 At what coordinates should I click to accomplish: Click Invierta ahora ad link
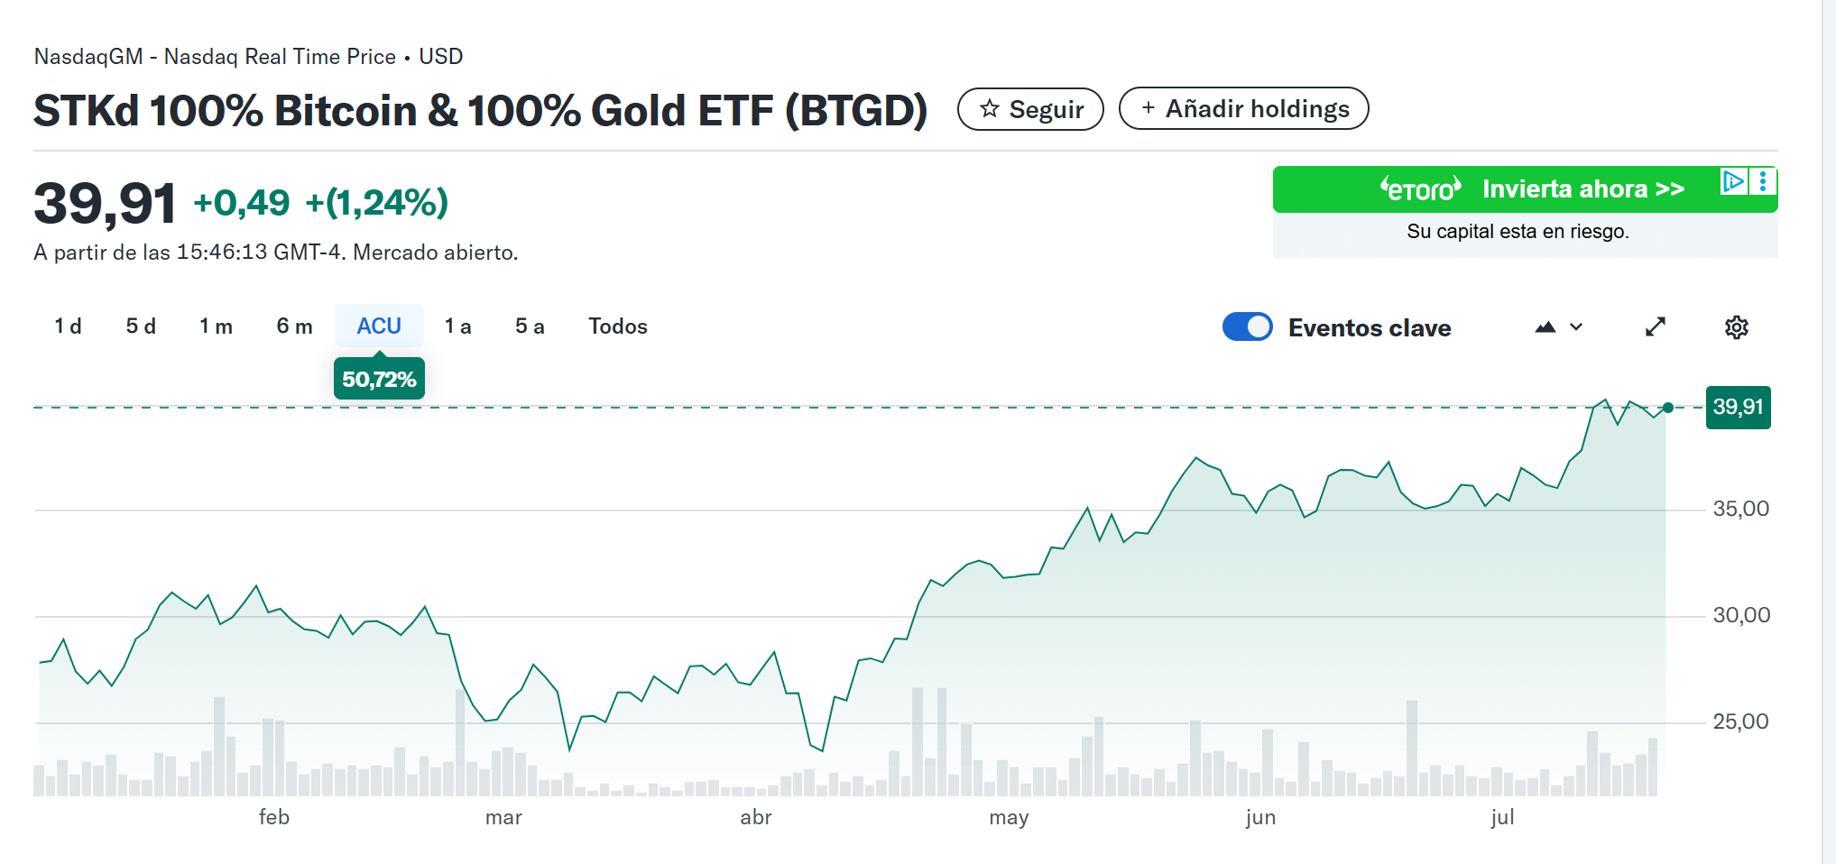click(x=1582, y=189)
